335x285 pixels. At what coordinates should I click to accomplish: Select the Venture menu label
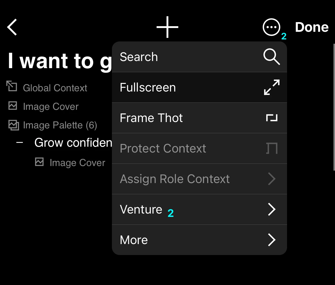click(x=141, y=209)
